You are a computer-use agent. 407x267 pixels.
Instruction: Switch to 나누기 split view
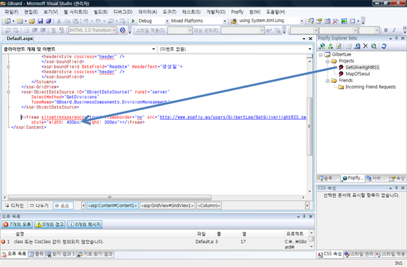tap(39, 206)
